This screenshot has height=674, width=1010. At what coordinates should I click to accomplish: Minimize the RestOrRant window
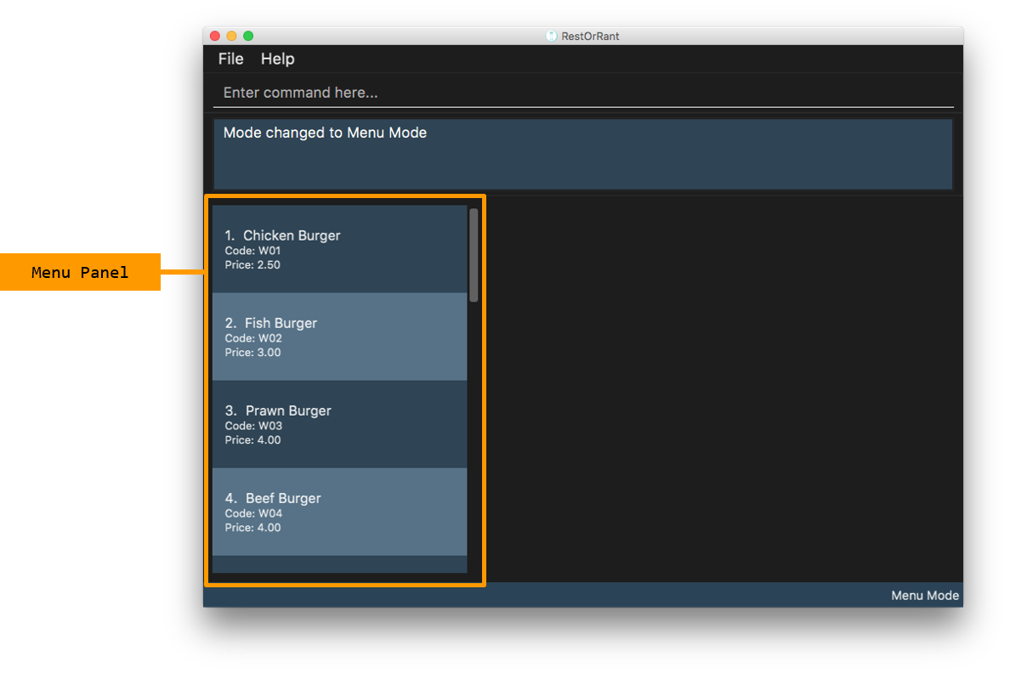(x=232, y=36)
